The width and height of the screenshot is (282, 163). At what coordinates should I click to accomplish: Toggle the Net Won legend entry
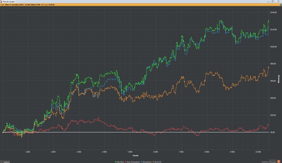pyautogui.click(x=120, y=162)
